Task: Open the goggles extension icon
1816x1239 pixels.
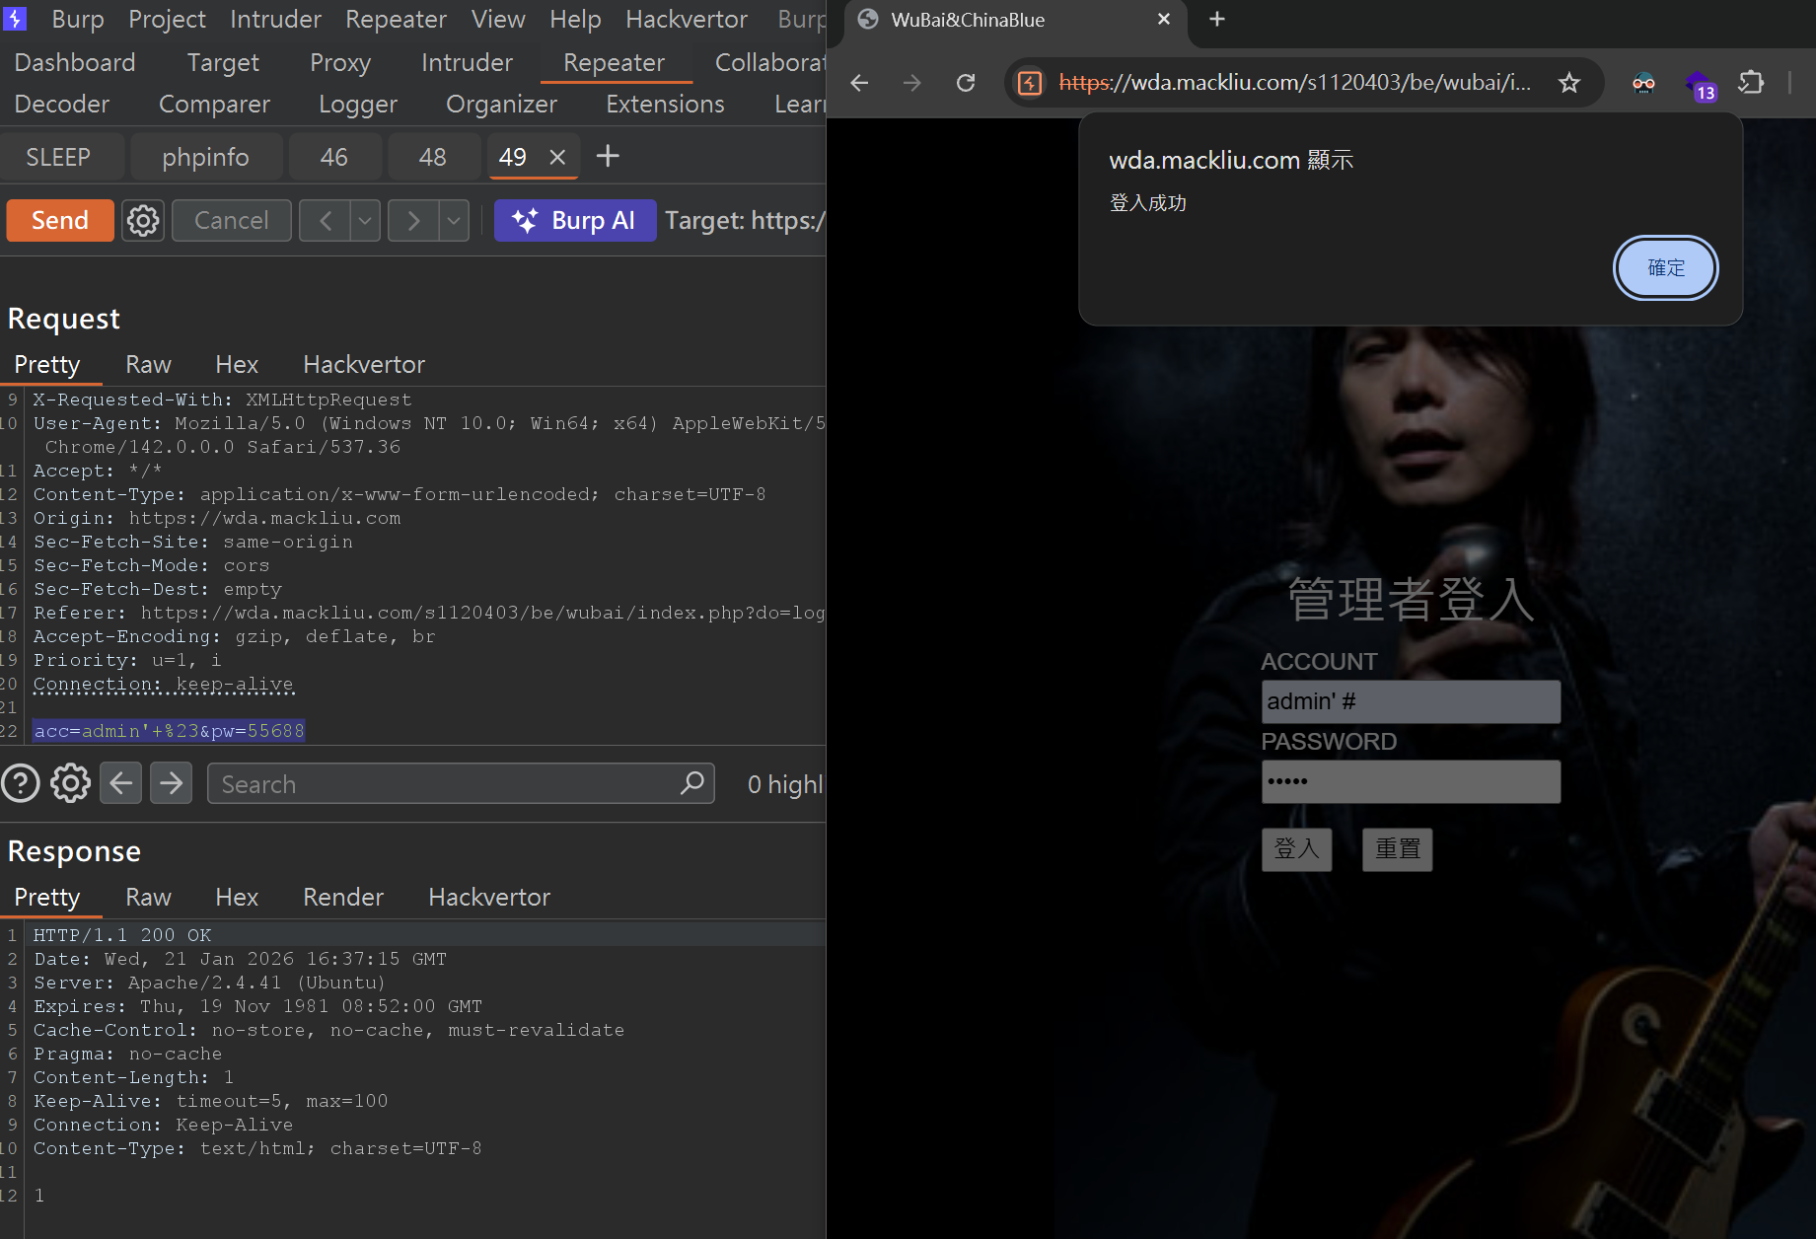Action: pos(1643,83)
